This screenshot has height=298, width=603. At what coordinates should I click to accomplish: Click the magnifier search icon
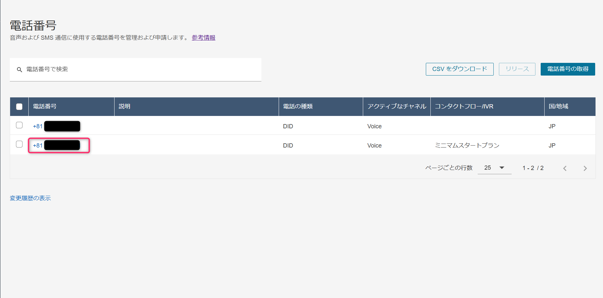click(20, 70)
